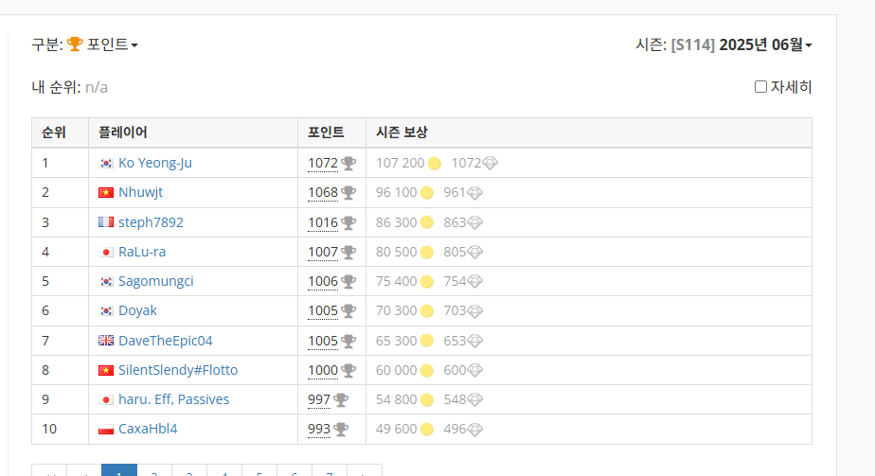Click the Poland flag beside CaxaHbl4
Image resolution: width=875 pixels, height=476 pixels.
tap(106, 430)
